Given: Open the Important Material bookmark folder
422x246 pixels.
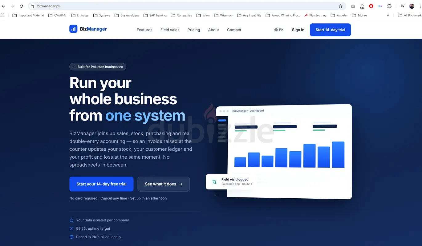Looking at the screenshot, I should pyautogui.click(x=28, y=15).
